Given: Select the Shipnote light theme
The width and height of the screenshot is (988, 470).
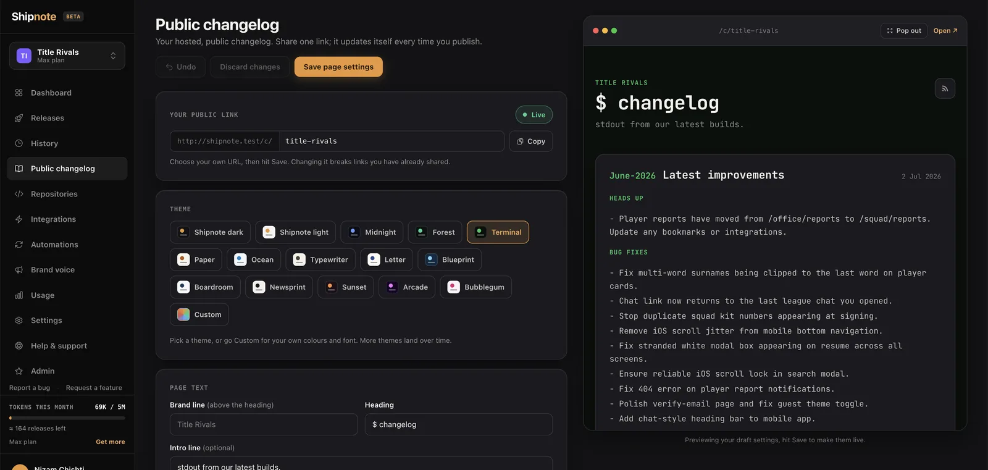Looking at the screenshot, I should point(296,232).
